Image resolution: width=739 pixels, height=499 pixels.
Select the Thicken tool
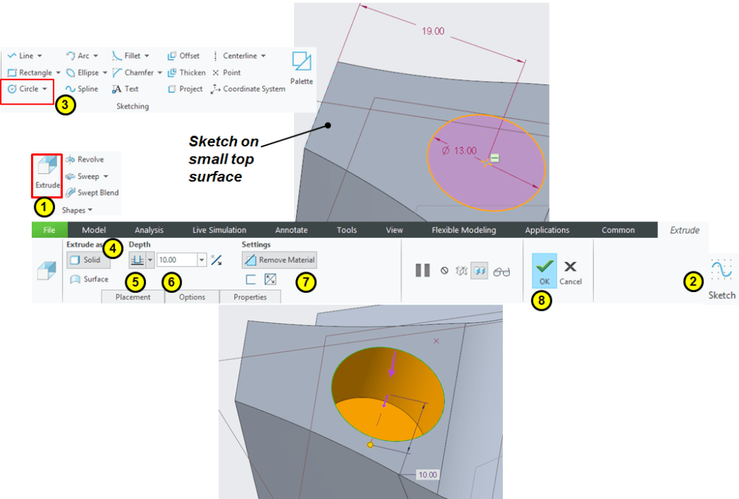click(186, 72)
